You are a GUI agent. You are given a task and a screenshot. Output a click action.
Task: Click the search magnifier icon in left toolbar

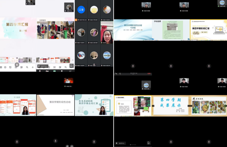click(27, 67)
